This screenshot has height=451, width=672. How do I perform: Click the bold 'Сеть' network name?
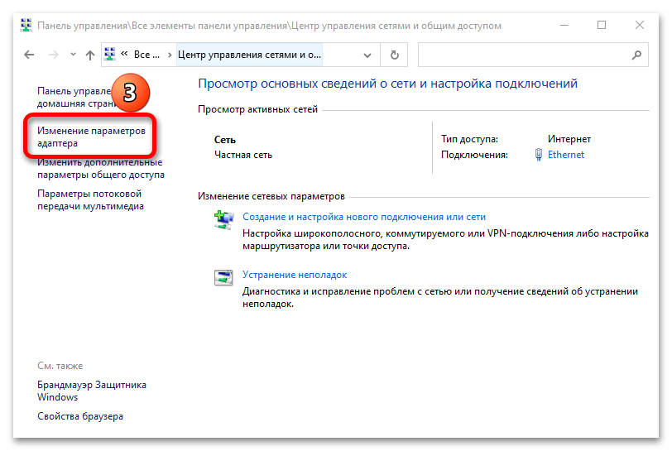[225, 140]
